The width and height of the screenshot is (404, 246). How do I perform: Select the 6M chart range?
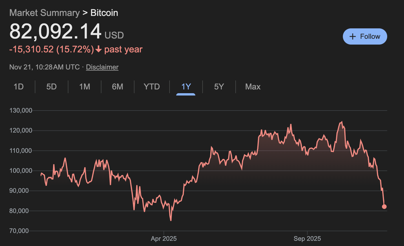[118, 87]
